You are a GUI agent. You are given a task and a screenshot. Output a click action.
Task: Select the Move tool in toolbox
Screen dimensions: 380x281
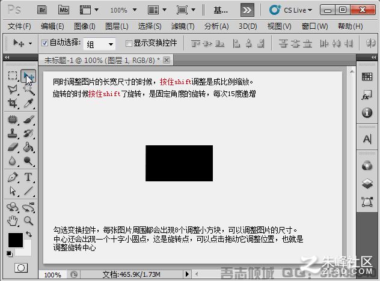28,76
